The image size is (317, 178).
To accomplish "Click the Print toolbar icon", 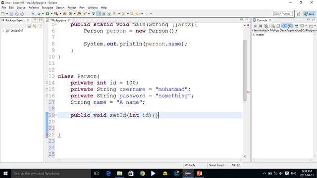I will (x=22, y=14).
